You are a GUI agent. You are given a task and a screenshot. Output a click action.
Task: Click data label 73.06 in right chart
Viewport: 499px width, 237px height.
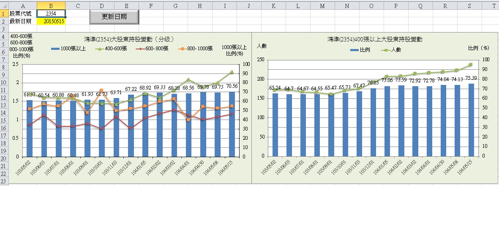coord(387,80)
